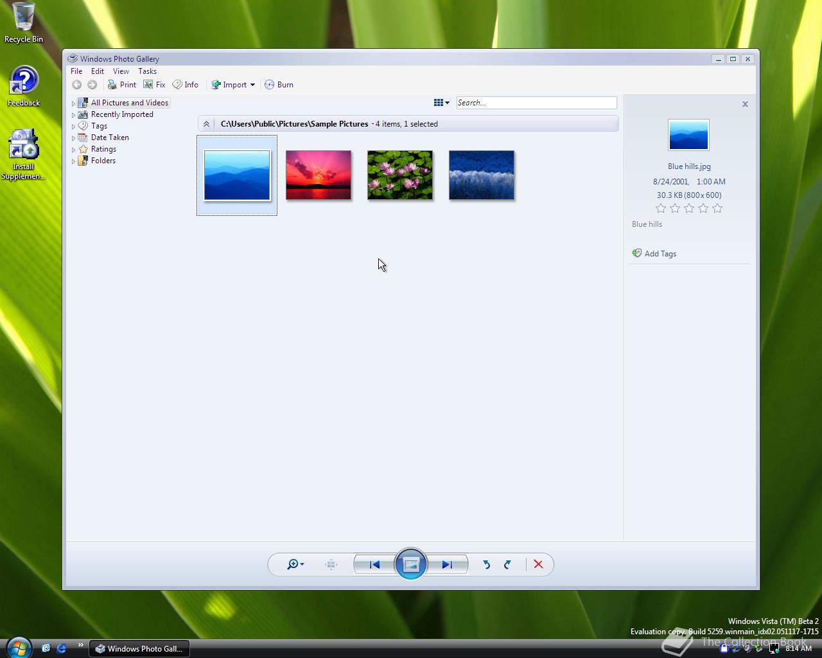Rotate the picture clockwise
Viewport: 822px width, 658px height.
(507, 565)
